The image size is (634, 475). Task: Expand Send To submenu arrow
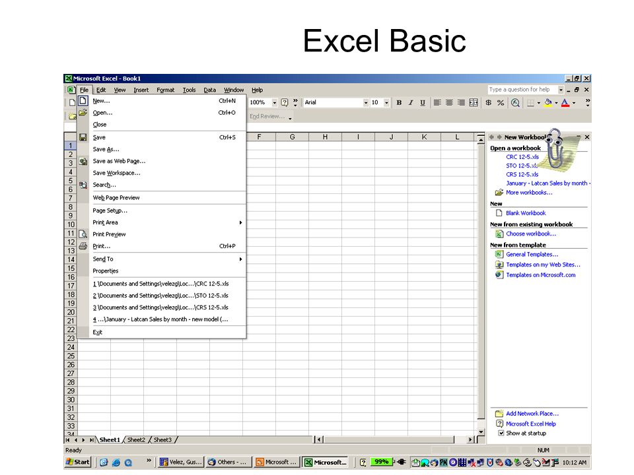[240, 259]
